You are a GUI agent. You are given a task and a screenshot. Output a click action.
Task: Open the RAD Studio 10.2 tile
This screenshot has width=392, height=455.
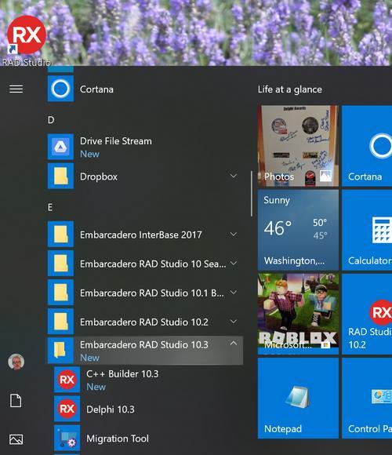[367, 314]
